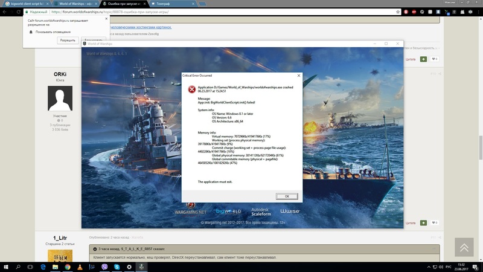Image resolution: width=483 pixels, height=272 pixels.
Task: Switch to the bigworld client script tab
Action: (x=27, y=4)
